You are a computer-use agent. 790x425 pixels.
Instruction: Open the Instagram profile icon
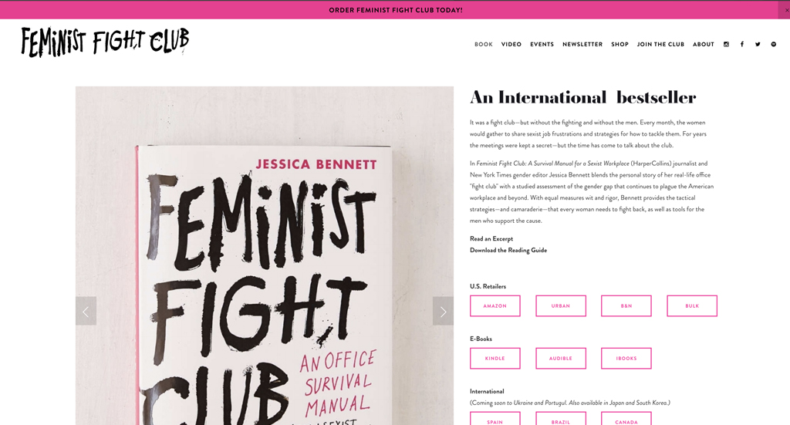[726, 45]
